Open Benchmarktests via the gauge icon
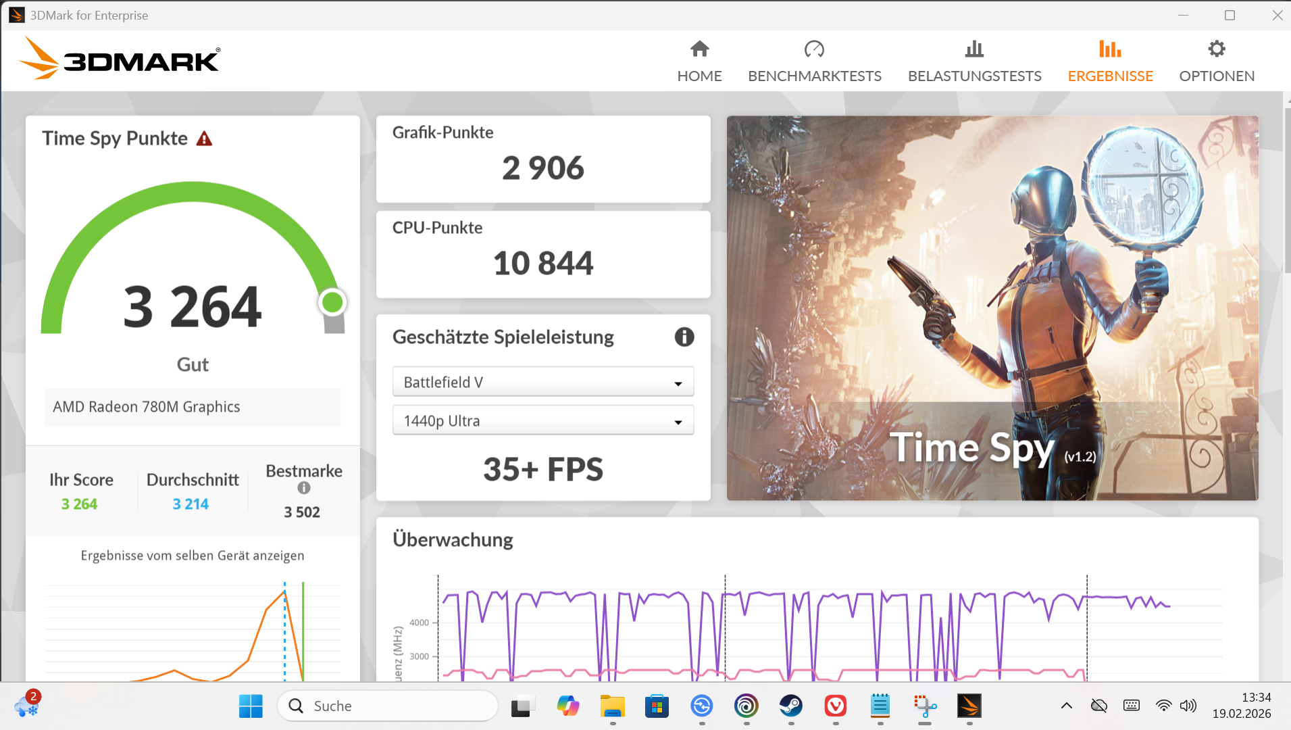1291x730 pixels. tap(814, 49)
